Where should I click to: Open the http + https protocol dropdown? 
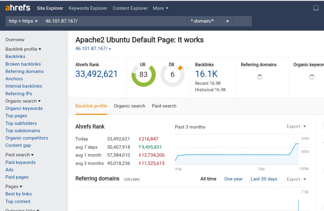click(x=23, y=21)
